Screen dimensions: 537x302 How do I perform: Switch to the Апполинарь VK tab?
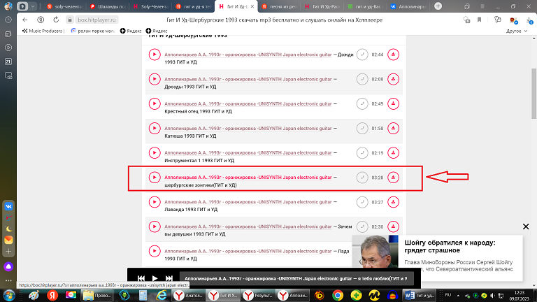pos(408,6)
